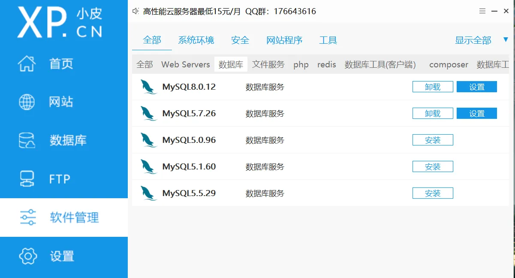Open the 设置 sidebar menu label
515x278 pixels.
(x=62, y=256)
